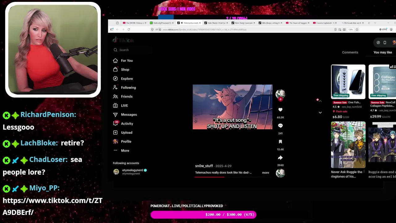Click the $200.00 / $300.00 donation goal bar
This screenshot has height=223, width=396.
(x=203, y=215)
